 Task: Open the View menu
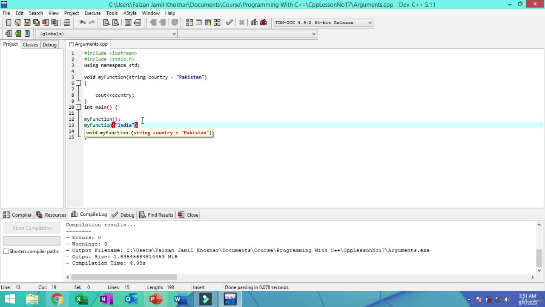[54, 13]
